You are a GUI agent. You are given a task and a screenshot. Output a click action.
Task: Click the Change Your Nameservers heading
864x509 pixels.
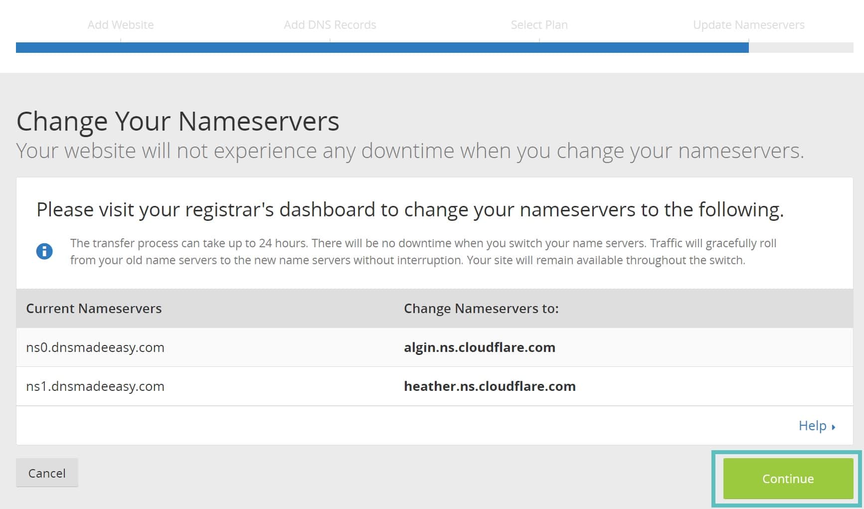coord(178,121)
